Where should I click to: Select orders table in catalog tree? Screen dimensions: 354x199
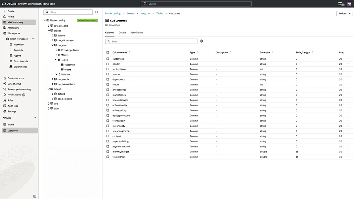(66, 69)
